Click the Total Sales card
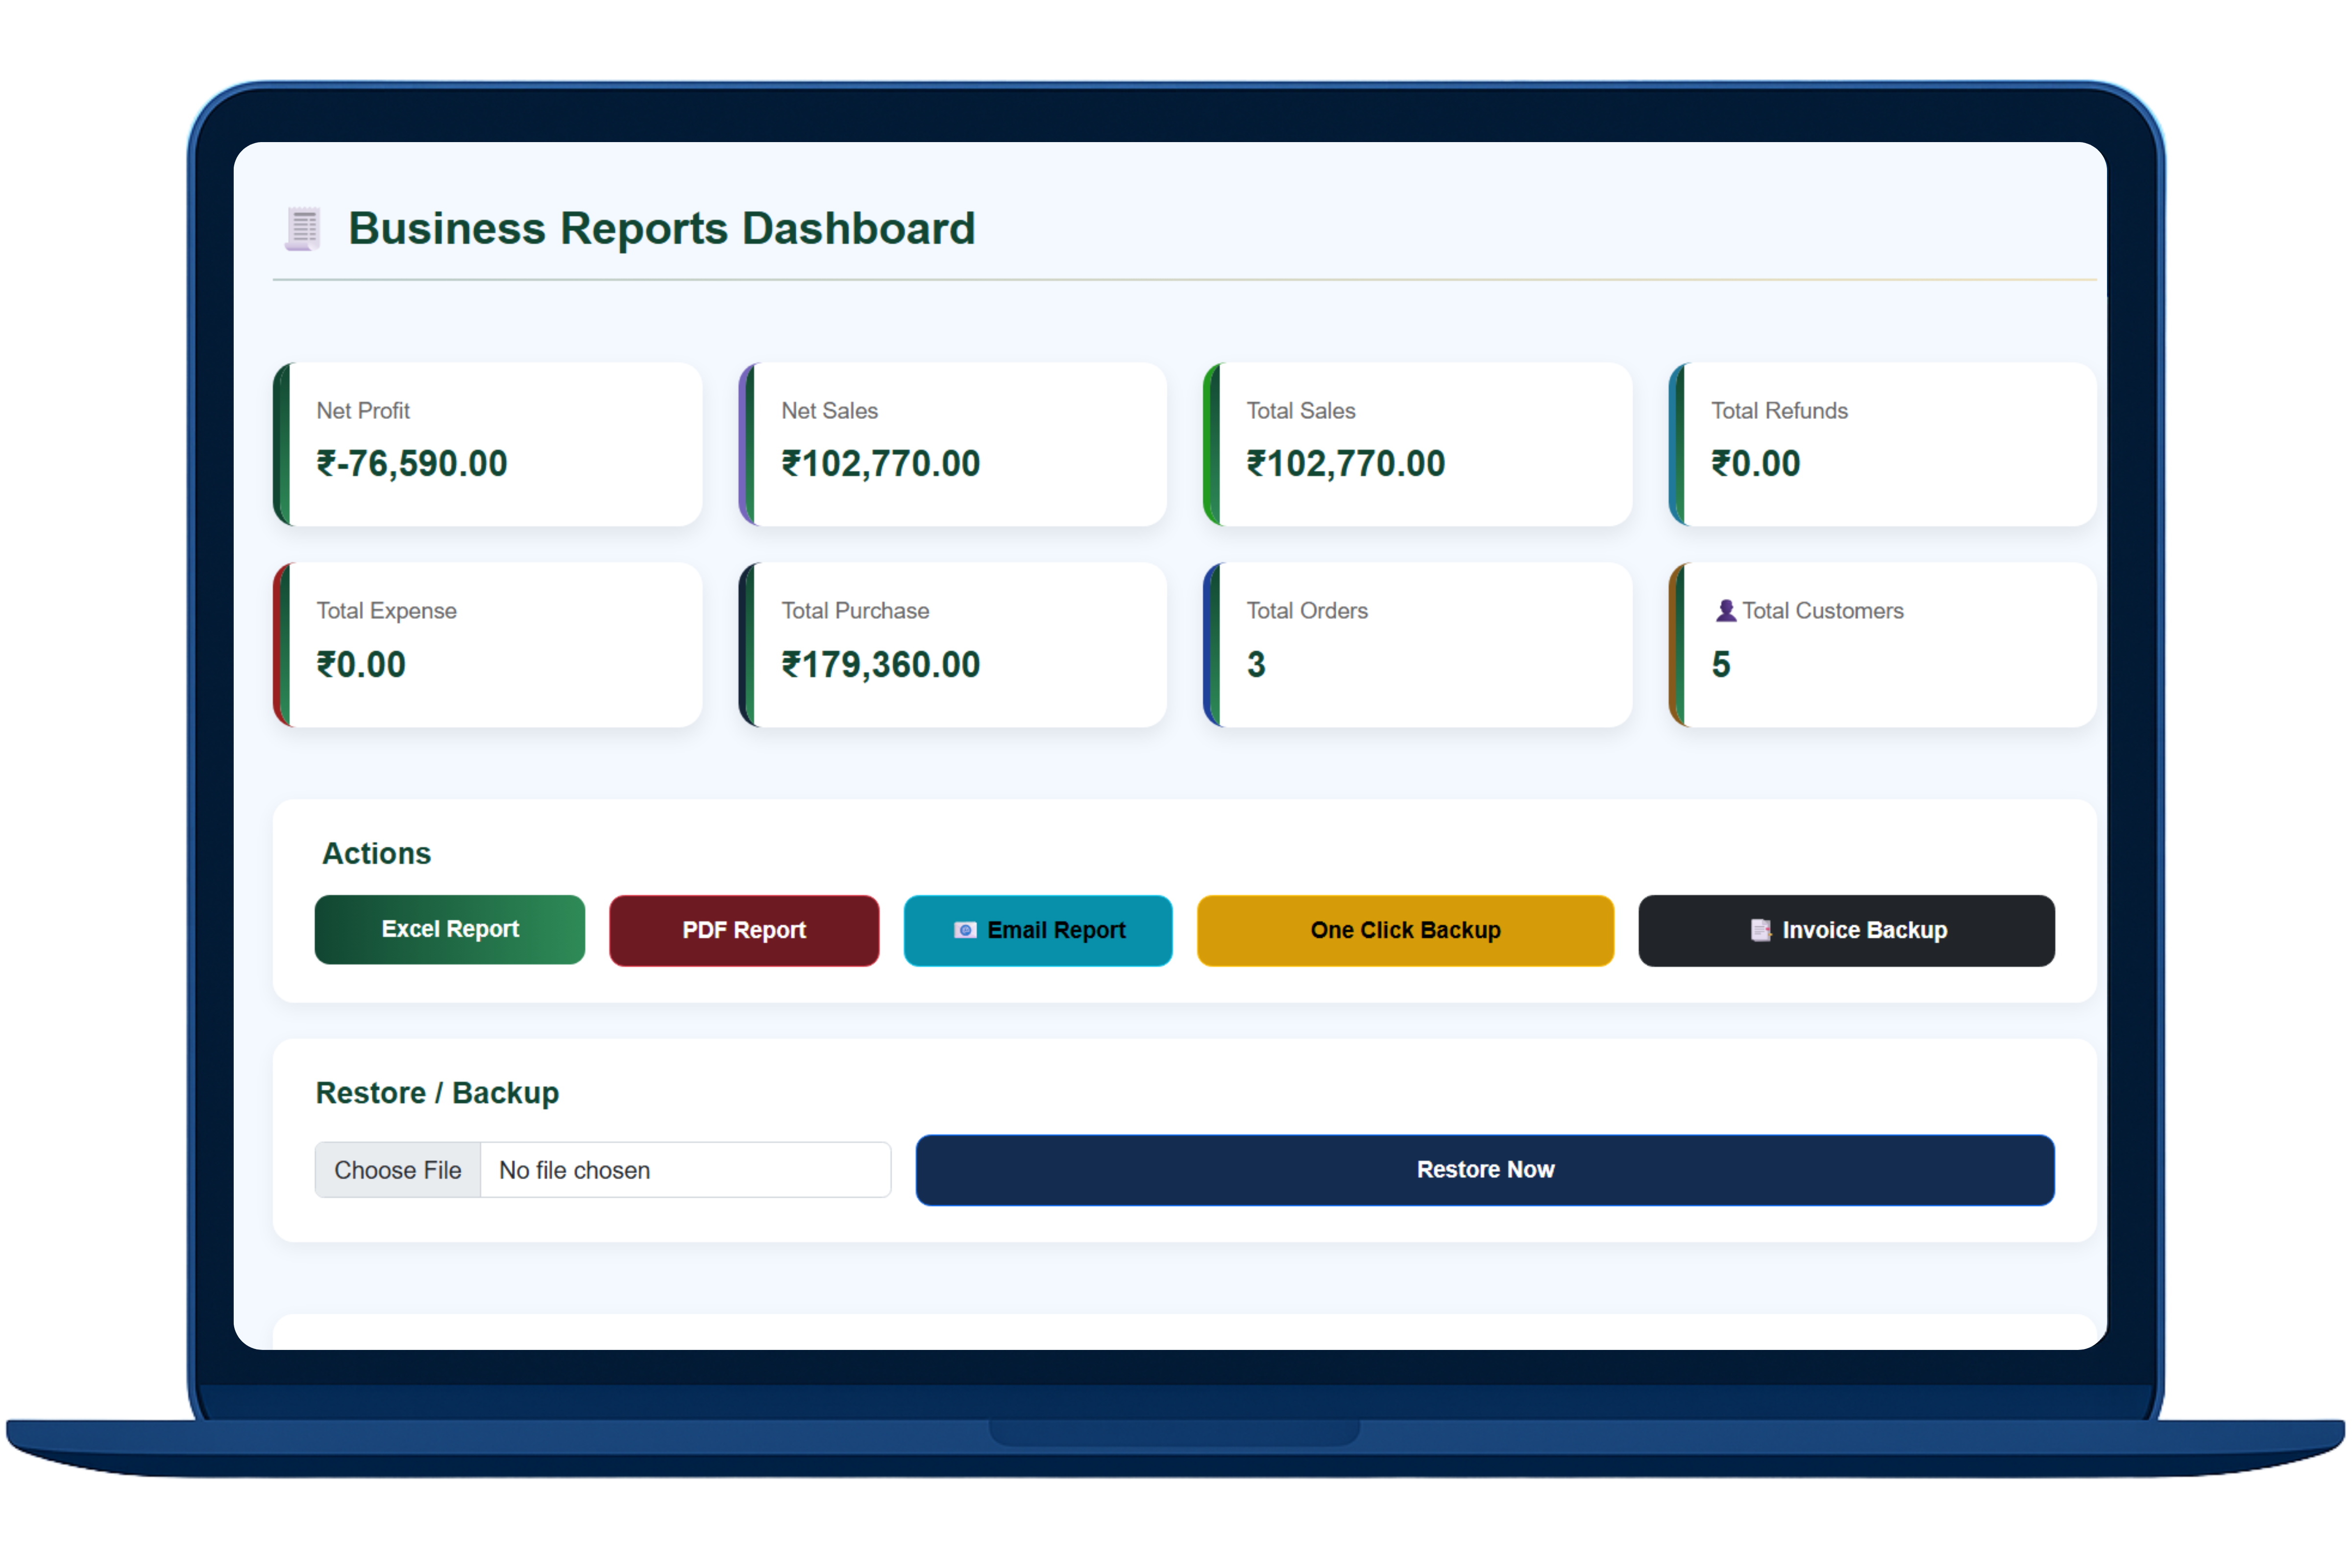The image size is (2352, 1568). [1418, 444]
